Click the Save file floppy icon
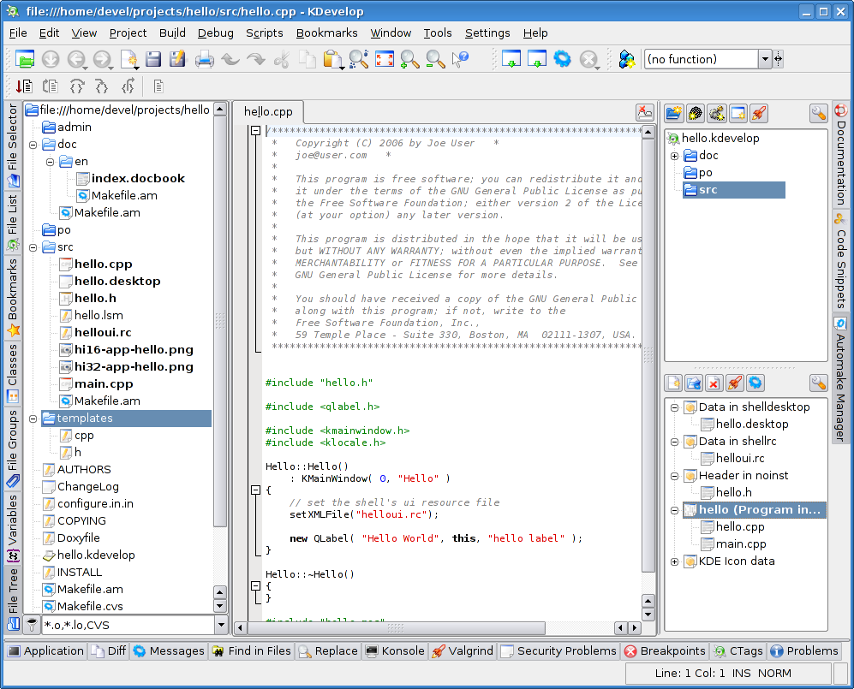The image size is (854, 689). tap(153, 59)
